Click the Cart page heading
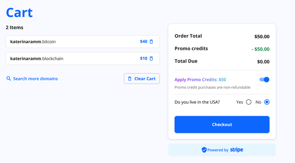Screen dimensions: 295x163 click(x=19, y=13)
